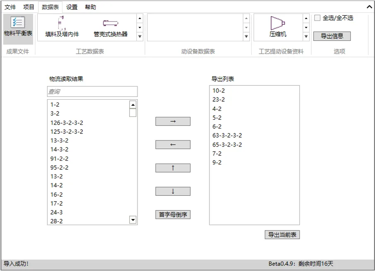Open the 帮助 menu
This screenshot has height=271, width=375.
90,7
